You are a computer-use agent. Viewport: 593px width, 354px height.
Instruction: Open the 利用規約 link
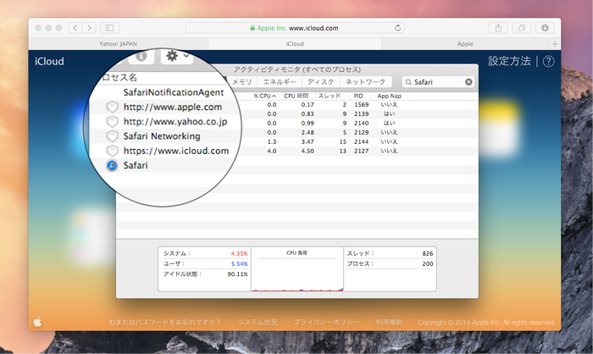tap(389, 322)
